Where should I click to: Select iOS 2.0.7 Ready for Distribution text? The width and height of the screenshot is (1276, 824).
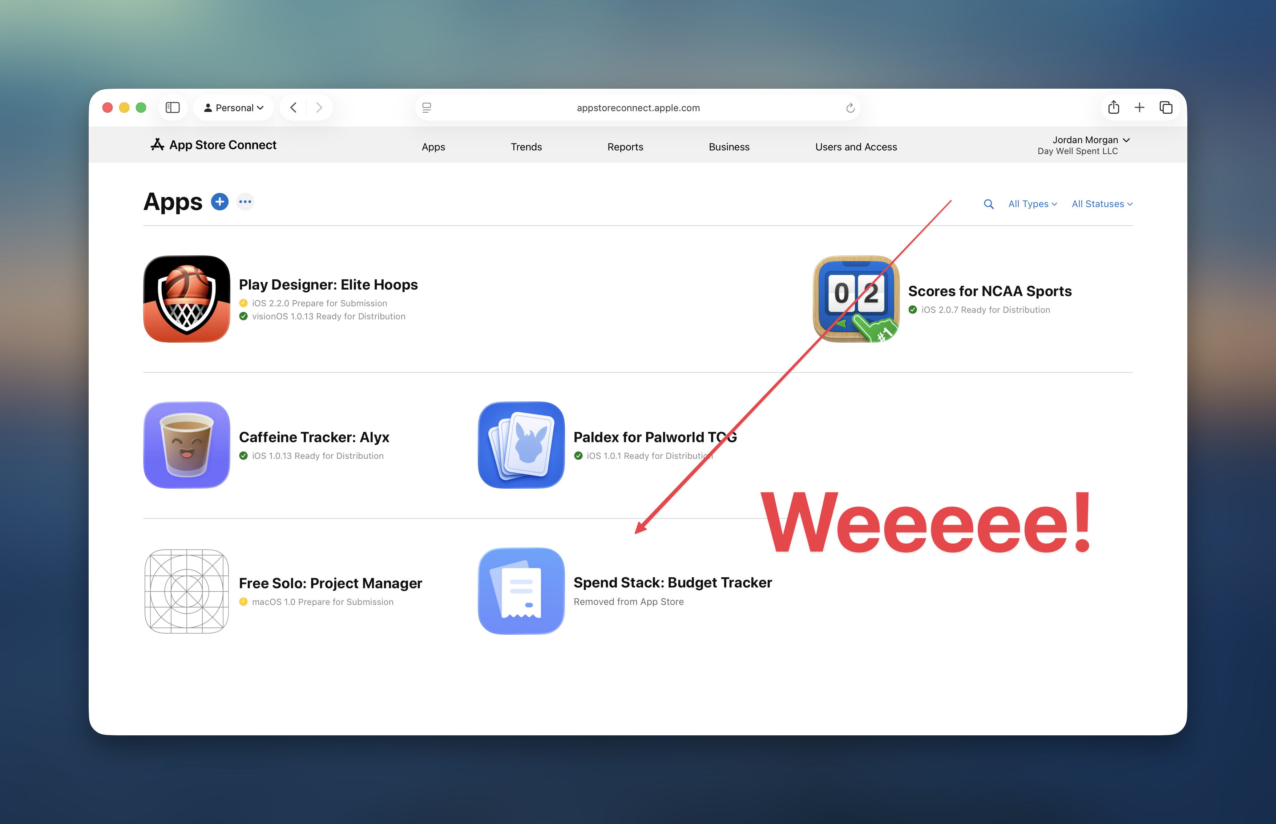pyautogui.click(x=985, y=310)
